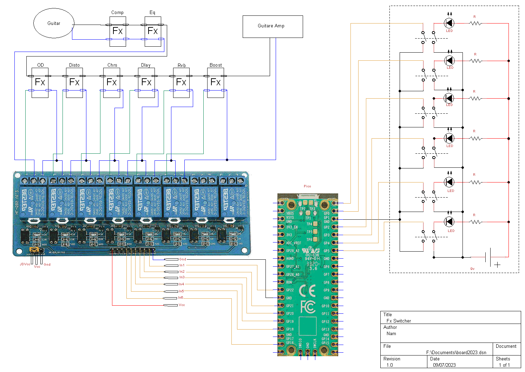Image resolution: width=525 pixels, height=372 pixels.
Task: Click the orange jumper on relay board
Action: coord(33,250)
